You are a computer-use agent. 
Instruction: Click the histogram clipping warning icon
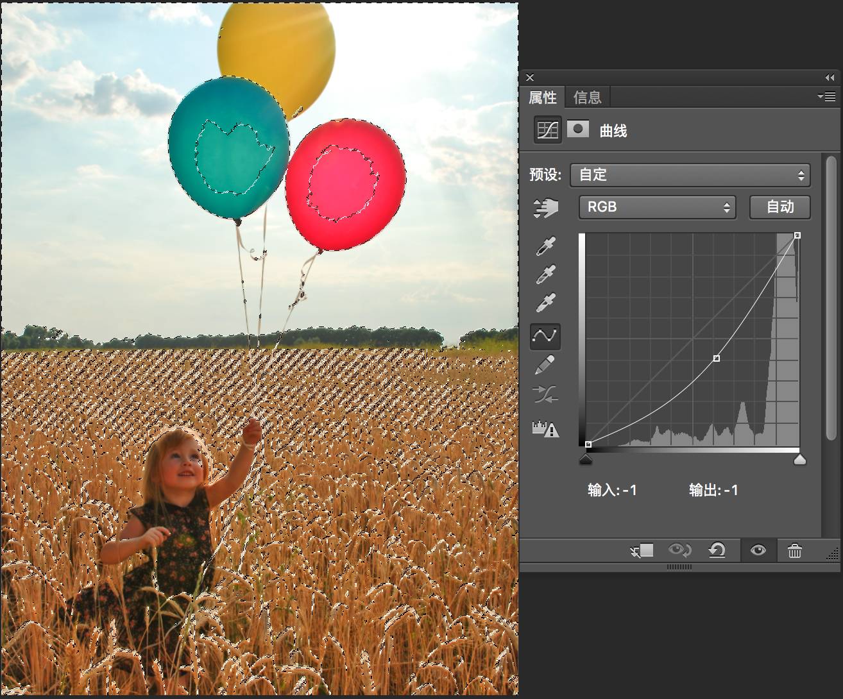(x=545, y=428)
